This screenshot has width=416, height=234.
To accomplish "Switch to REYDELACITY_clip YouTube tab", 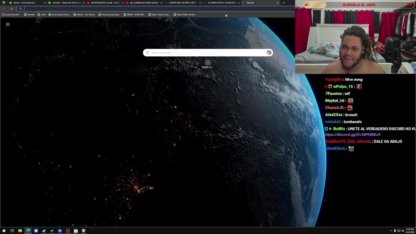I will [x=105, y=3].
